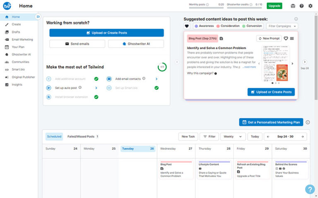Select the Scheduled tab

pyautogui.click(x=54, y=137)
